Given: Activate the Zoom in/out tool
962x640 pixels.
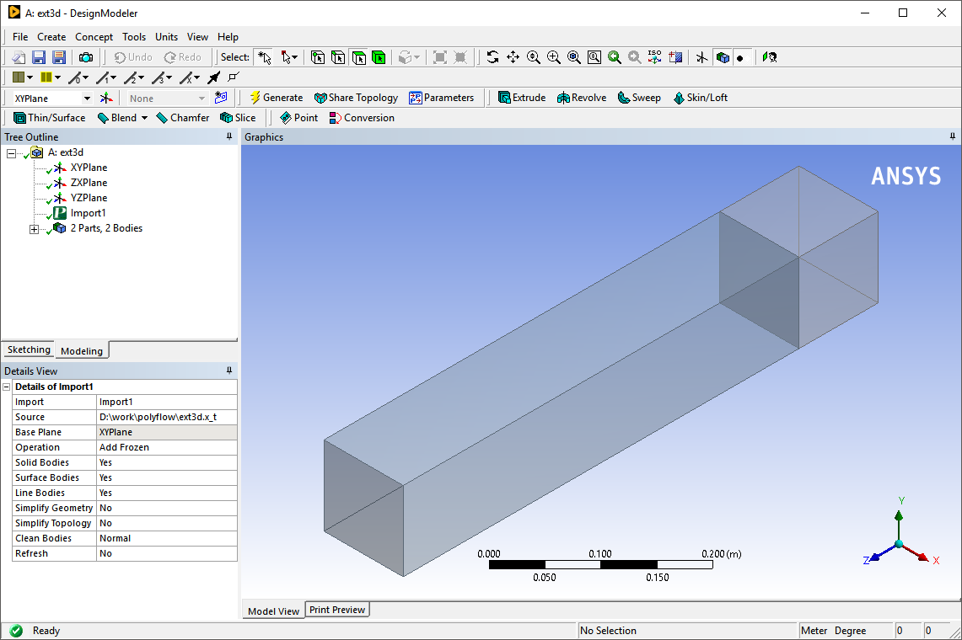Looking at the screenshot, I should (533, 57).
